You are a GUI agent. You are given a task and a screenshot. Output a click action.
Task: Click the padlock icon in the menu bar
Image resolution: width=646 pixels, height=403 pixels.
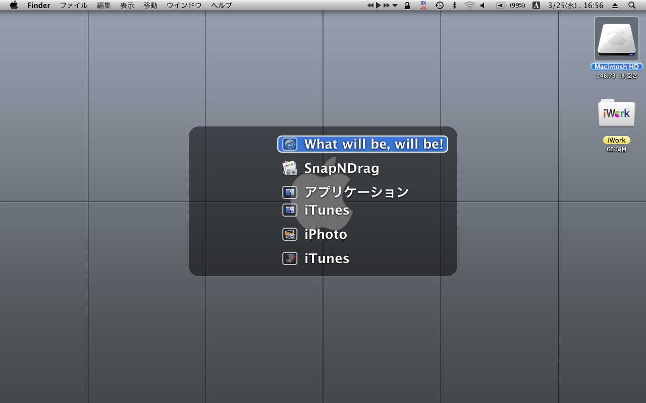coord(407,5)
